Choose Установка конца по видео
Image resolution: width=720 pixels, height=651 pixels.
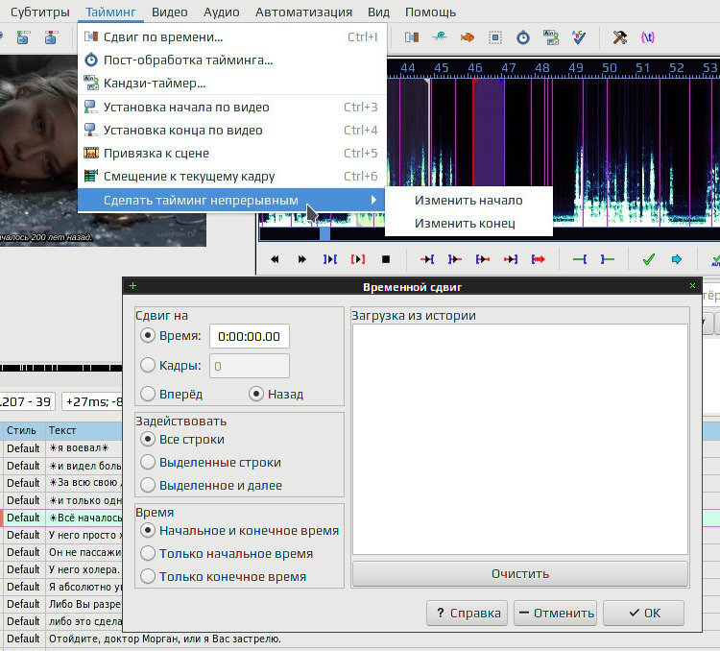232,130
